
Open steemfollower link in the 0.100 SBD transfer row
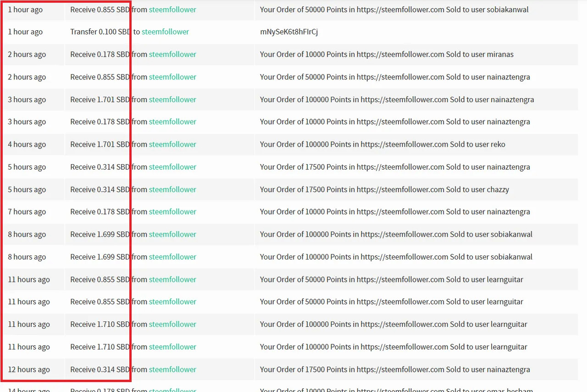(165, 32)
